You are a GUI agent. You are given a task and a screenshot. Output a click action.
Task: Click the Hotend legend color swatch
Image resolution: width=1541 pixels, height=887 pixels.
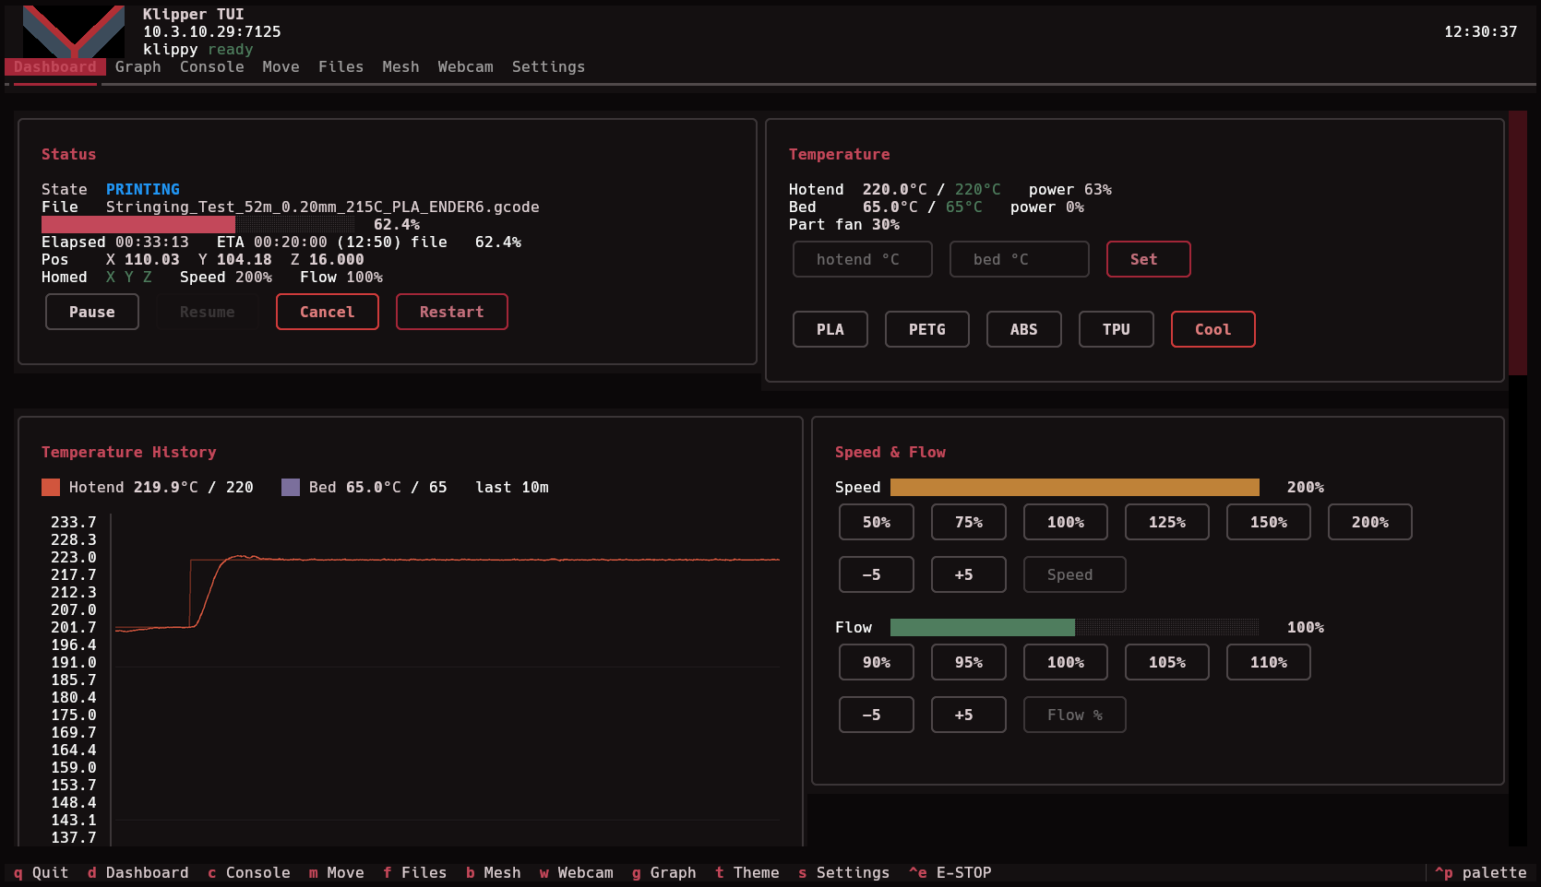pos(51,487)
